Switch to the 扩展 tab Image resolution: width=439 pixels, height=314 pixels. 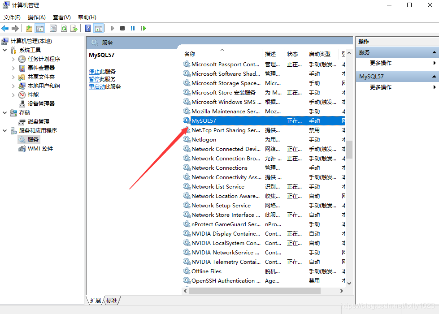click(x=95, y=300)
